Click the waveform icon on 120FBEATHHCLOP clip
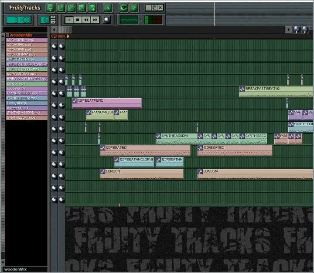Viewport: 314px width, 273px height. click(116, 160)
